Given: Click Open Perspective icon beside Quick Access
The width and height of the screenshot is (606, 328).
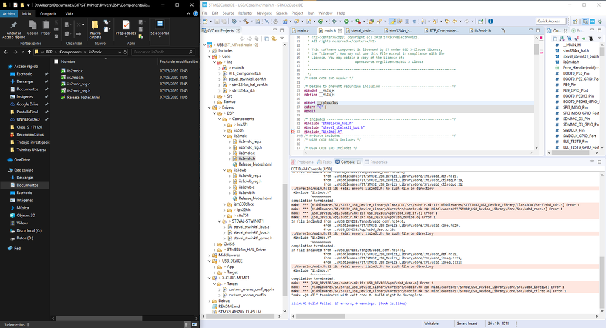Looking at the screenshot, I should [576, 21].
